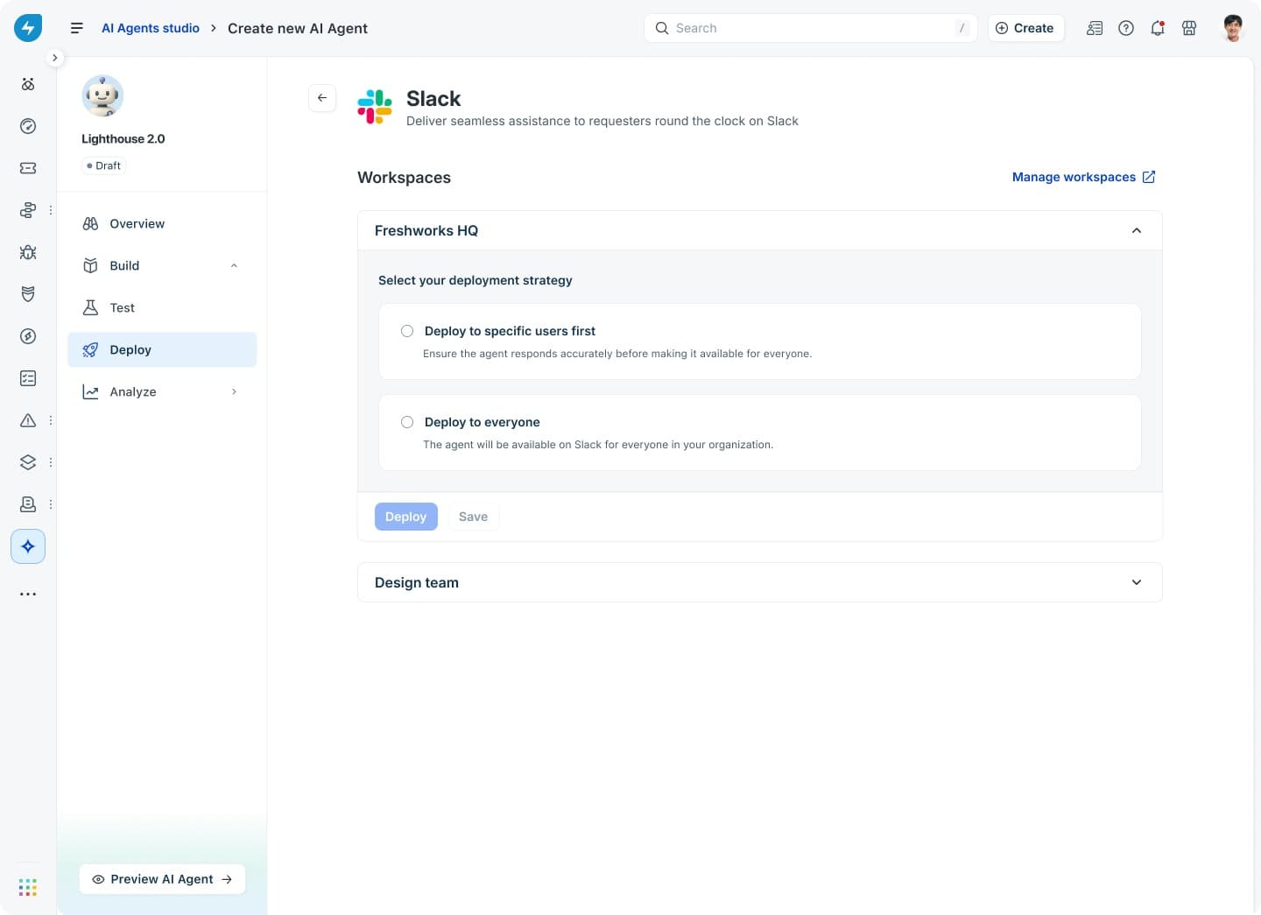Select Deploy to everyone radio
The width and height of the screenshot is (1261, 915).
coord(407,422)
